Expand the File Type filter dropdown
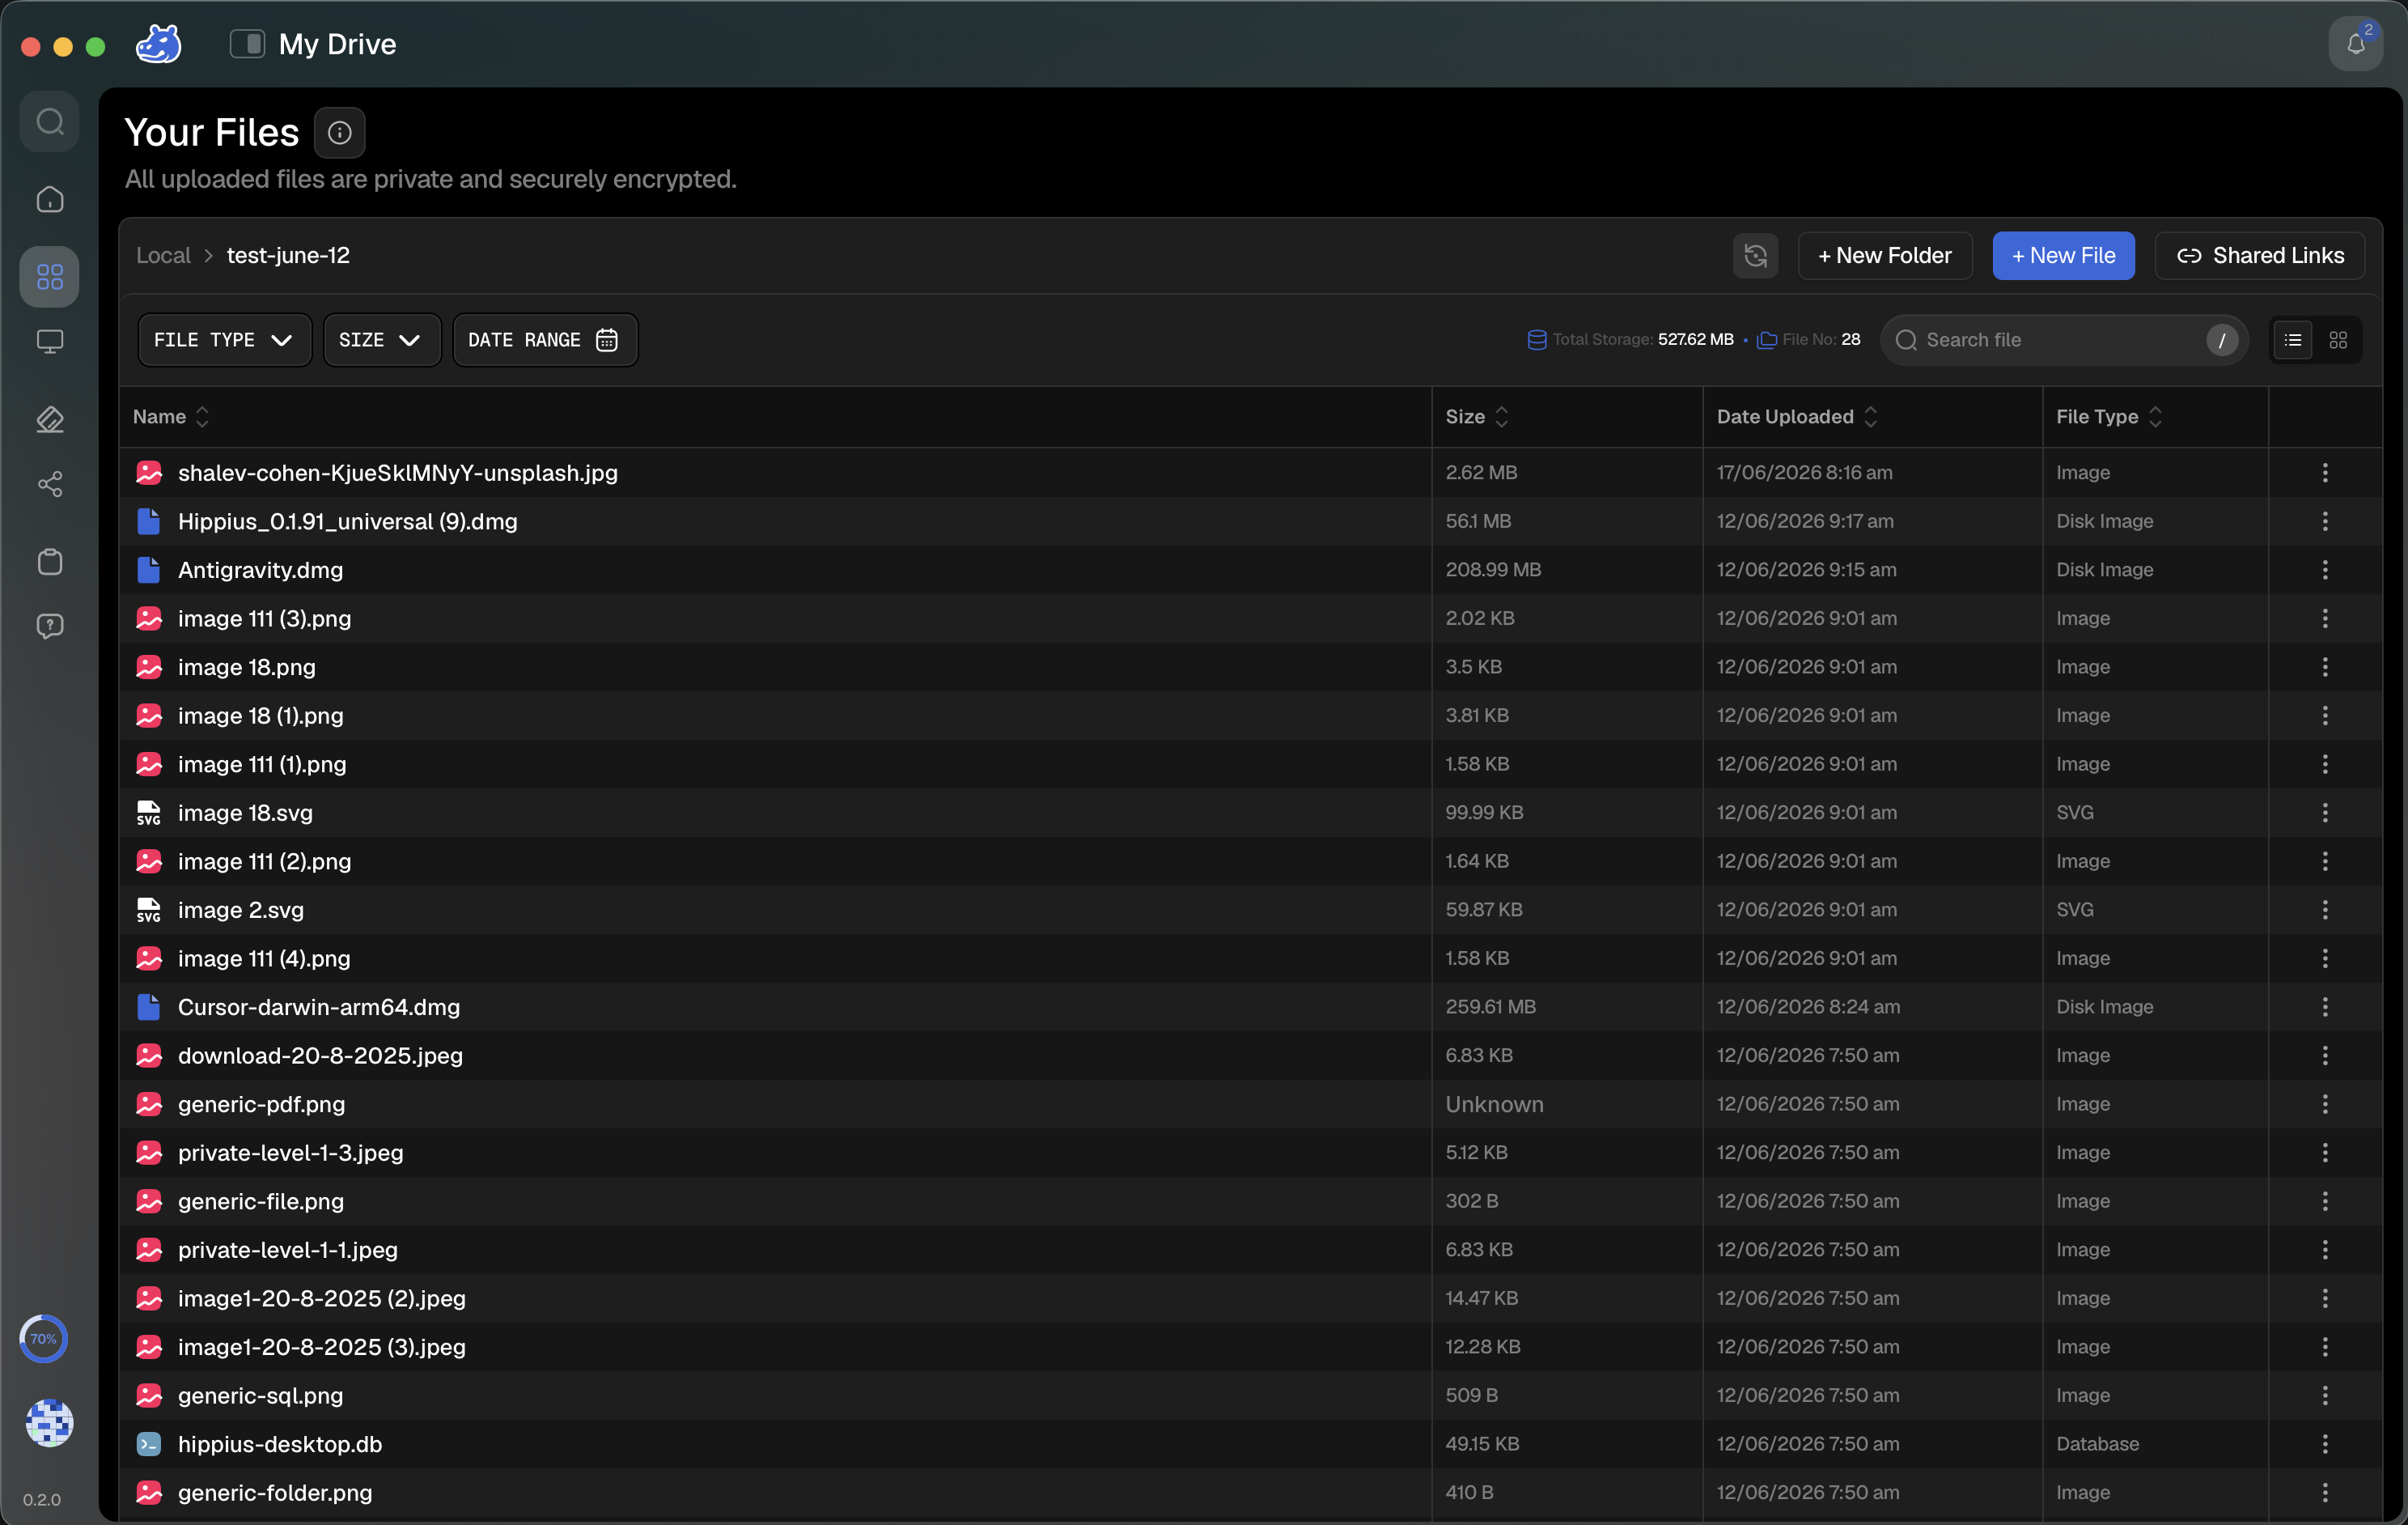 point(224,340)
